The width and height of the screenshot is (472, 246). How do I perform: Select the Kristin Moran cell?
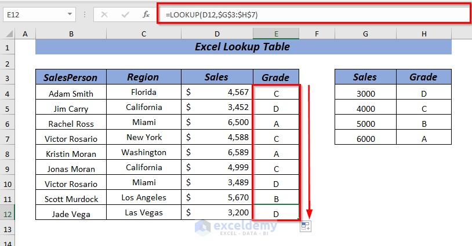click(x=71, y=152)
